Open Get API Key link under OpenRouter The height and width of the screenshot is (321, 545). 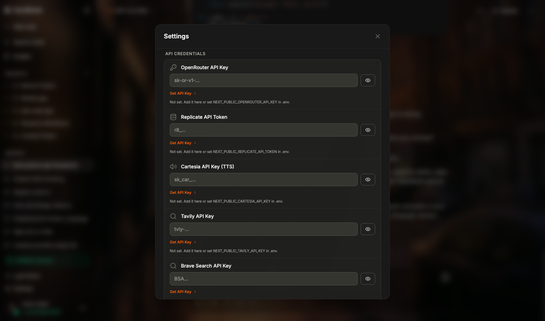tap(183, 93)
